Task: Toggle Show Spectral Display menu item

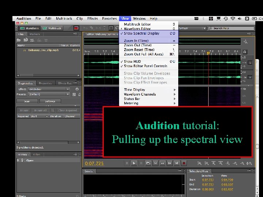Action: [x=149, y=33]
